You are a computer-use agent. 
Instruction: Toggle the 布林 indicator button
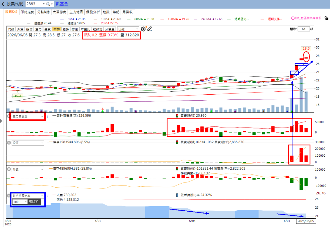(56, 29)
